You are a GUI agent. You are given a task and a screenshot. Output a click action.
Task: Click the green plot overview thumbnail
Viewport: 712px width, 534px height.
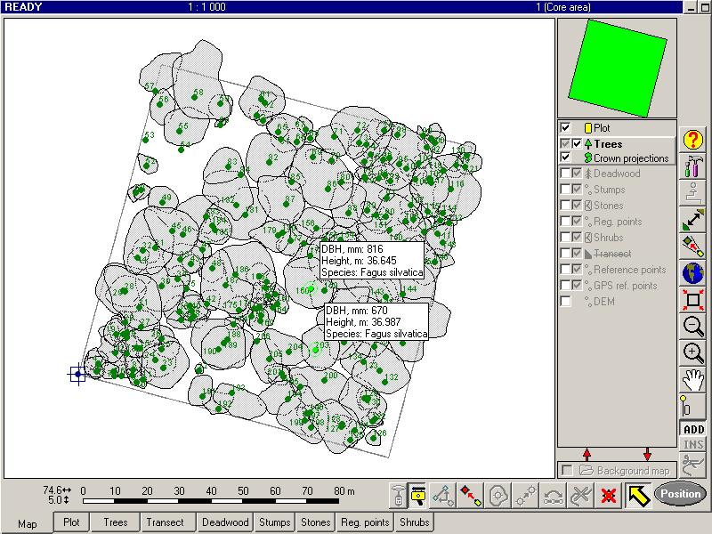(x=617, y=69)
